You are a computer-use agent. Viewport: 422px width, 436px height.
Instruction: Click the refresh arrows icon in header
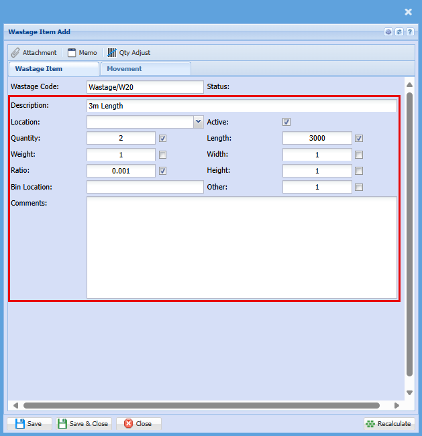point(399,32)
